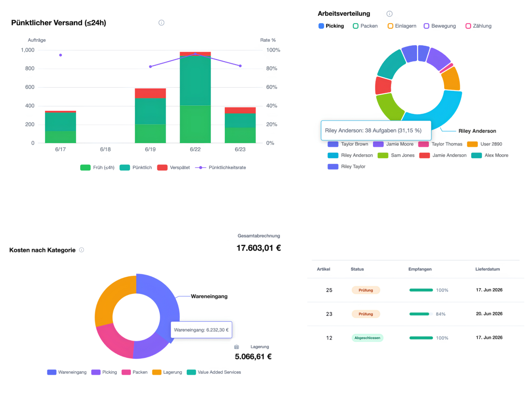Click the 17.603,01 € total billing value

[259, 248]
